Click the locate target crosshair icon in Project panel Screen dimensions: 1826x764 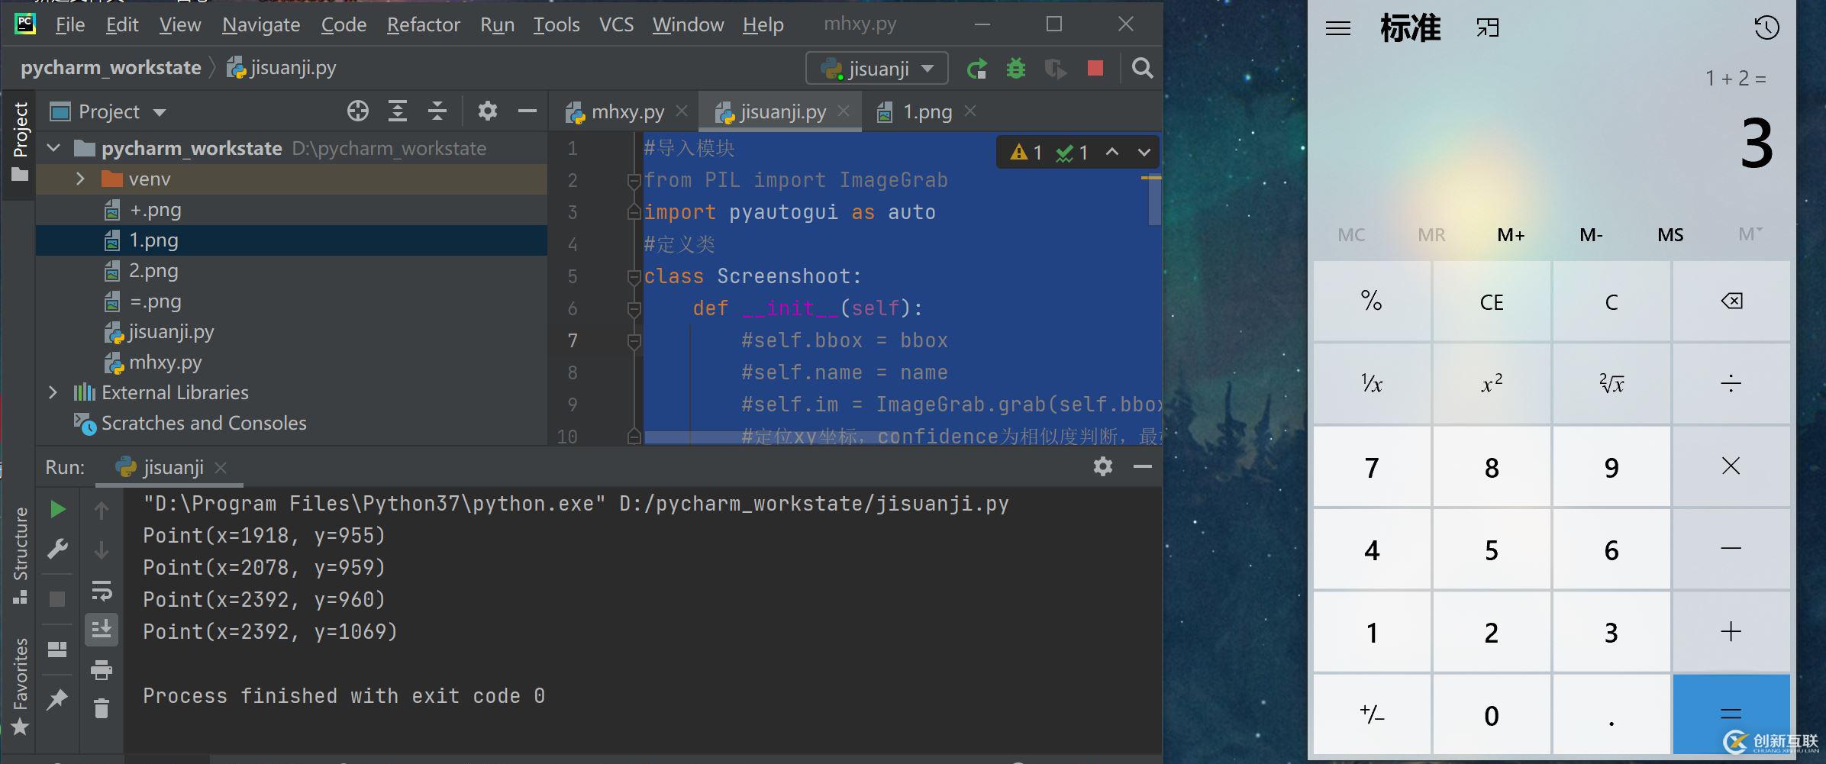pos(357,111)
